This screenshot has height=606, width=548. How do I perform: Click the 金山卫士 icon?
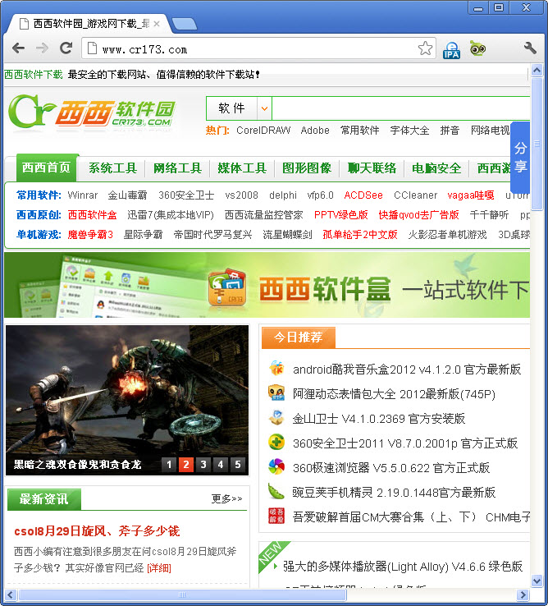[x=276, y=418]
